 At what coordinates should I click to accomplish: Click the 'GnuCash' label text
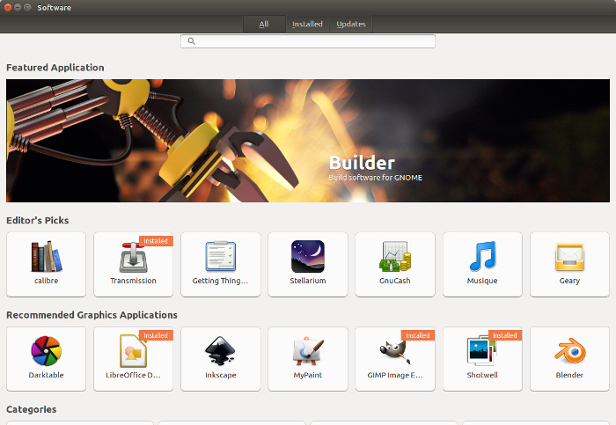point(395,281)
